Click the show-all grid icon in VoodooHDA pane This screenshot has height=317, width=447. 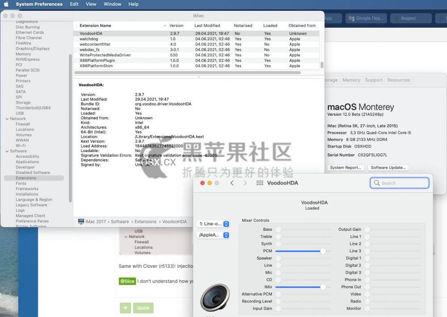coord(259,183)
